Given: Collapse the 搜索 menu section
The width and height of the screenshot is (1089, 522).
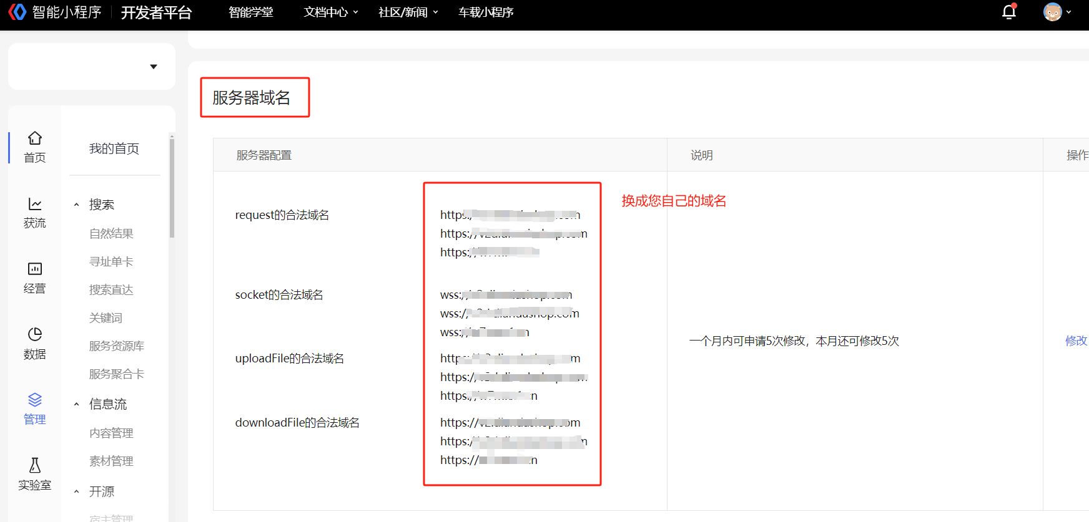Looking at the screenshot, I should click(x=77, y=205).
